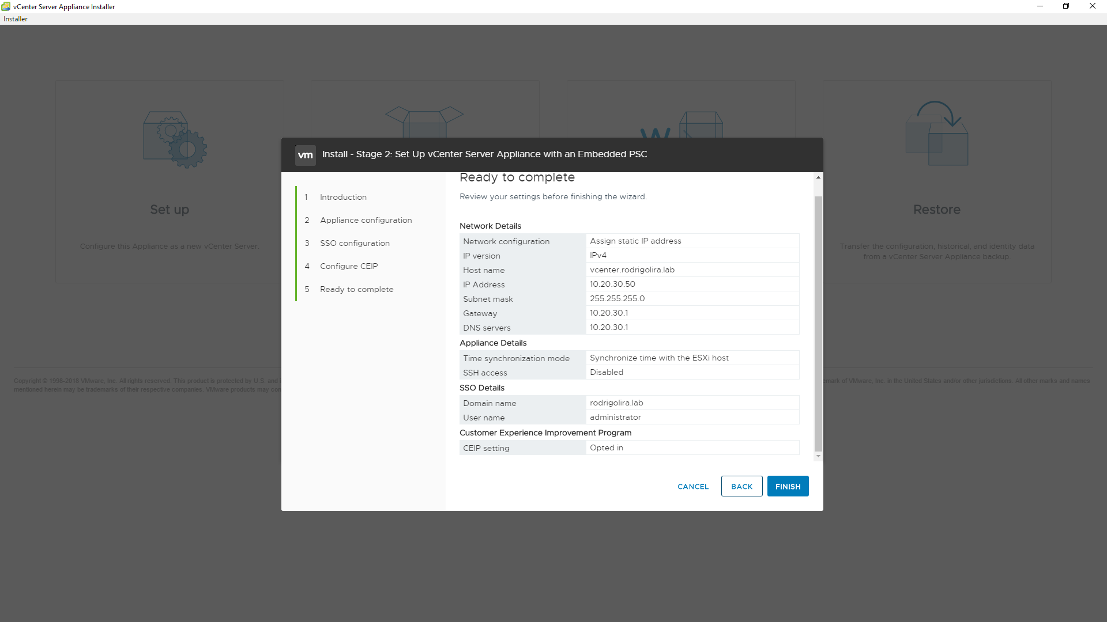Click the installer app icon in title bar

[6, 6]
